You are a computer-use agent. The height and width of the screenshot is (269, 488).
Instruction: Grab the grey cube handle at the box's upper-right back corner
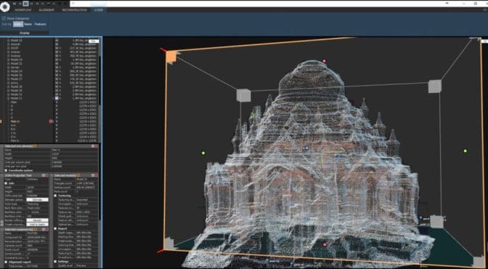[435, 87]
